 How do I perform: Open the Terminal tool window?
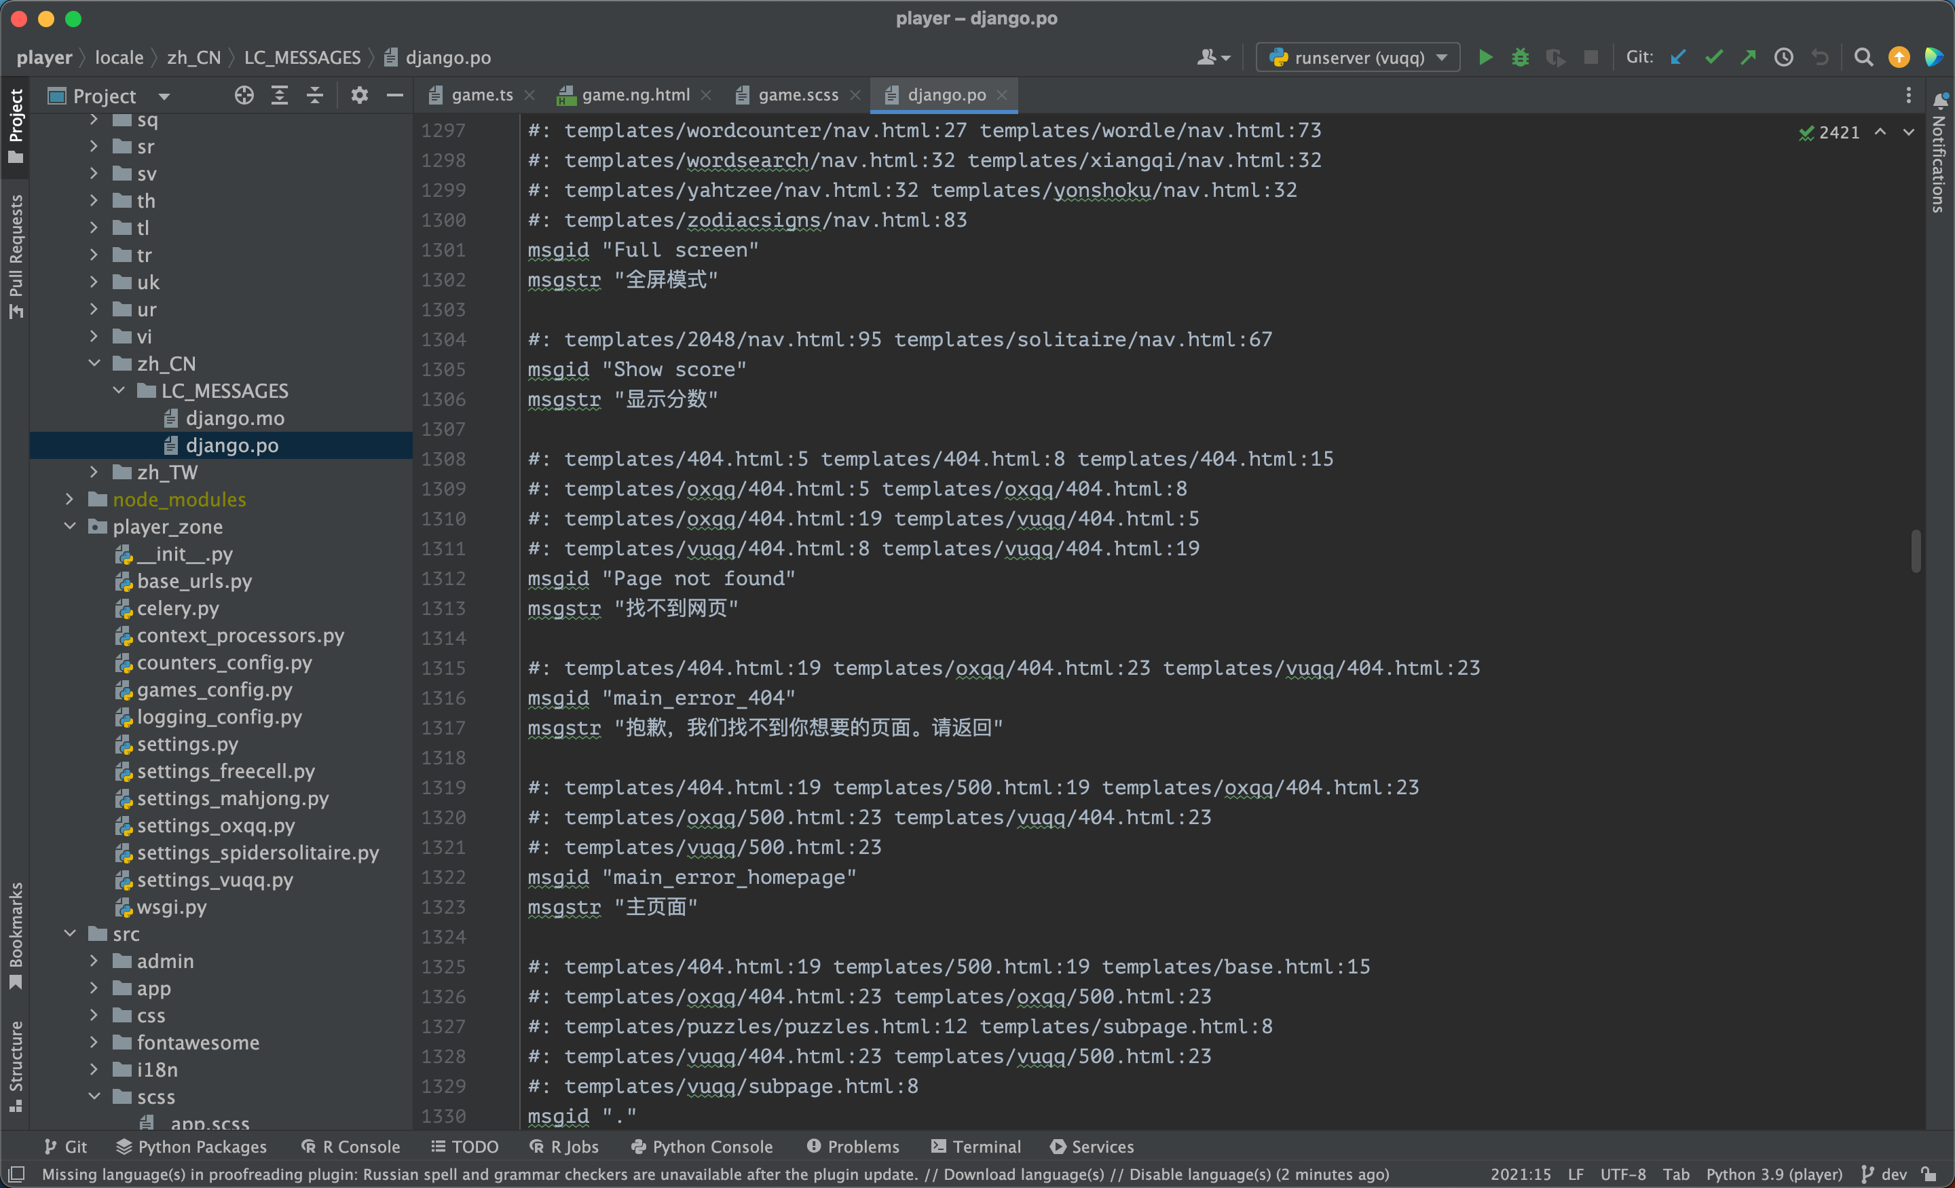pyautogui.click(x=976, y=1146)
